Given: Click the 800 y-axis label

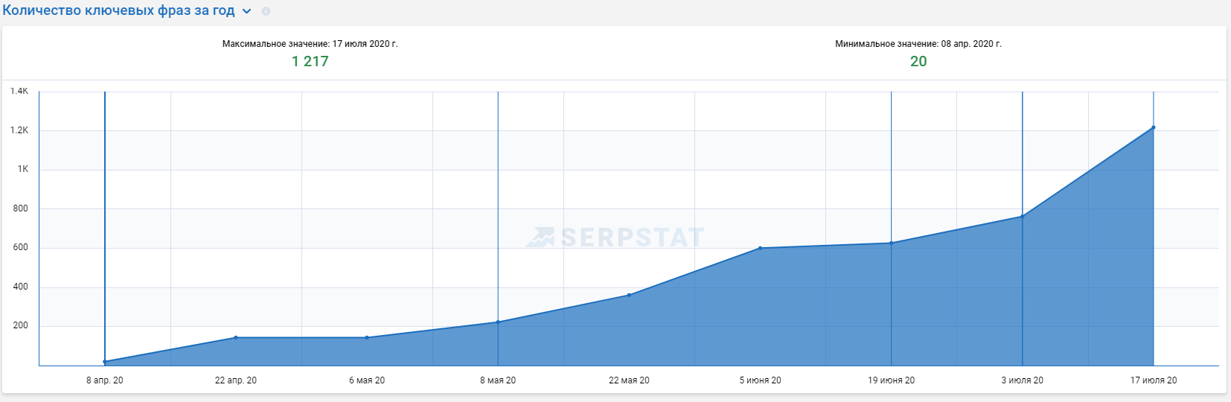Looking at the screenshot, I should 21,208.
